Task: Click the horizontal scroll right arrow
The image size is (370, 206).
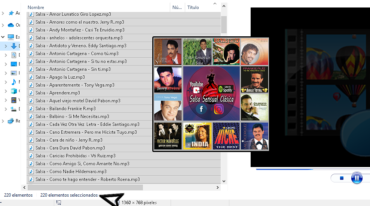Action: click(218, 187)
